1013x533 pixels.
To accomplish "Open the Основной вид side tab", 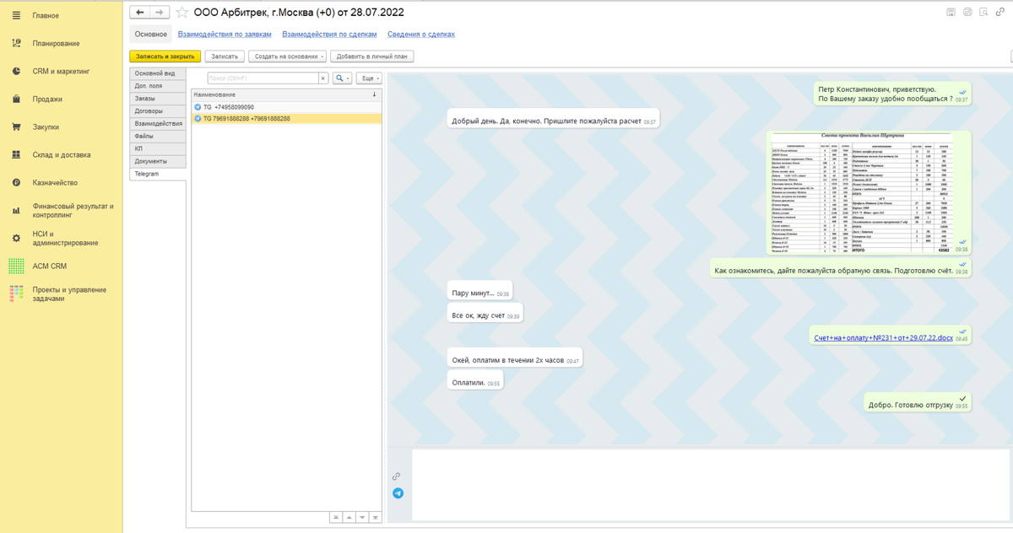I will pyautogui.click(x=158, y=73).
